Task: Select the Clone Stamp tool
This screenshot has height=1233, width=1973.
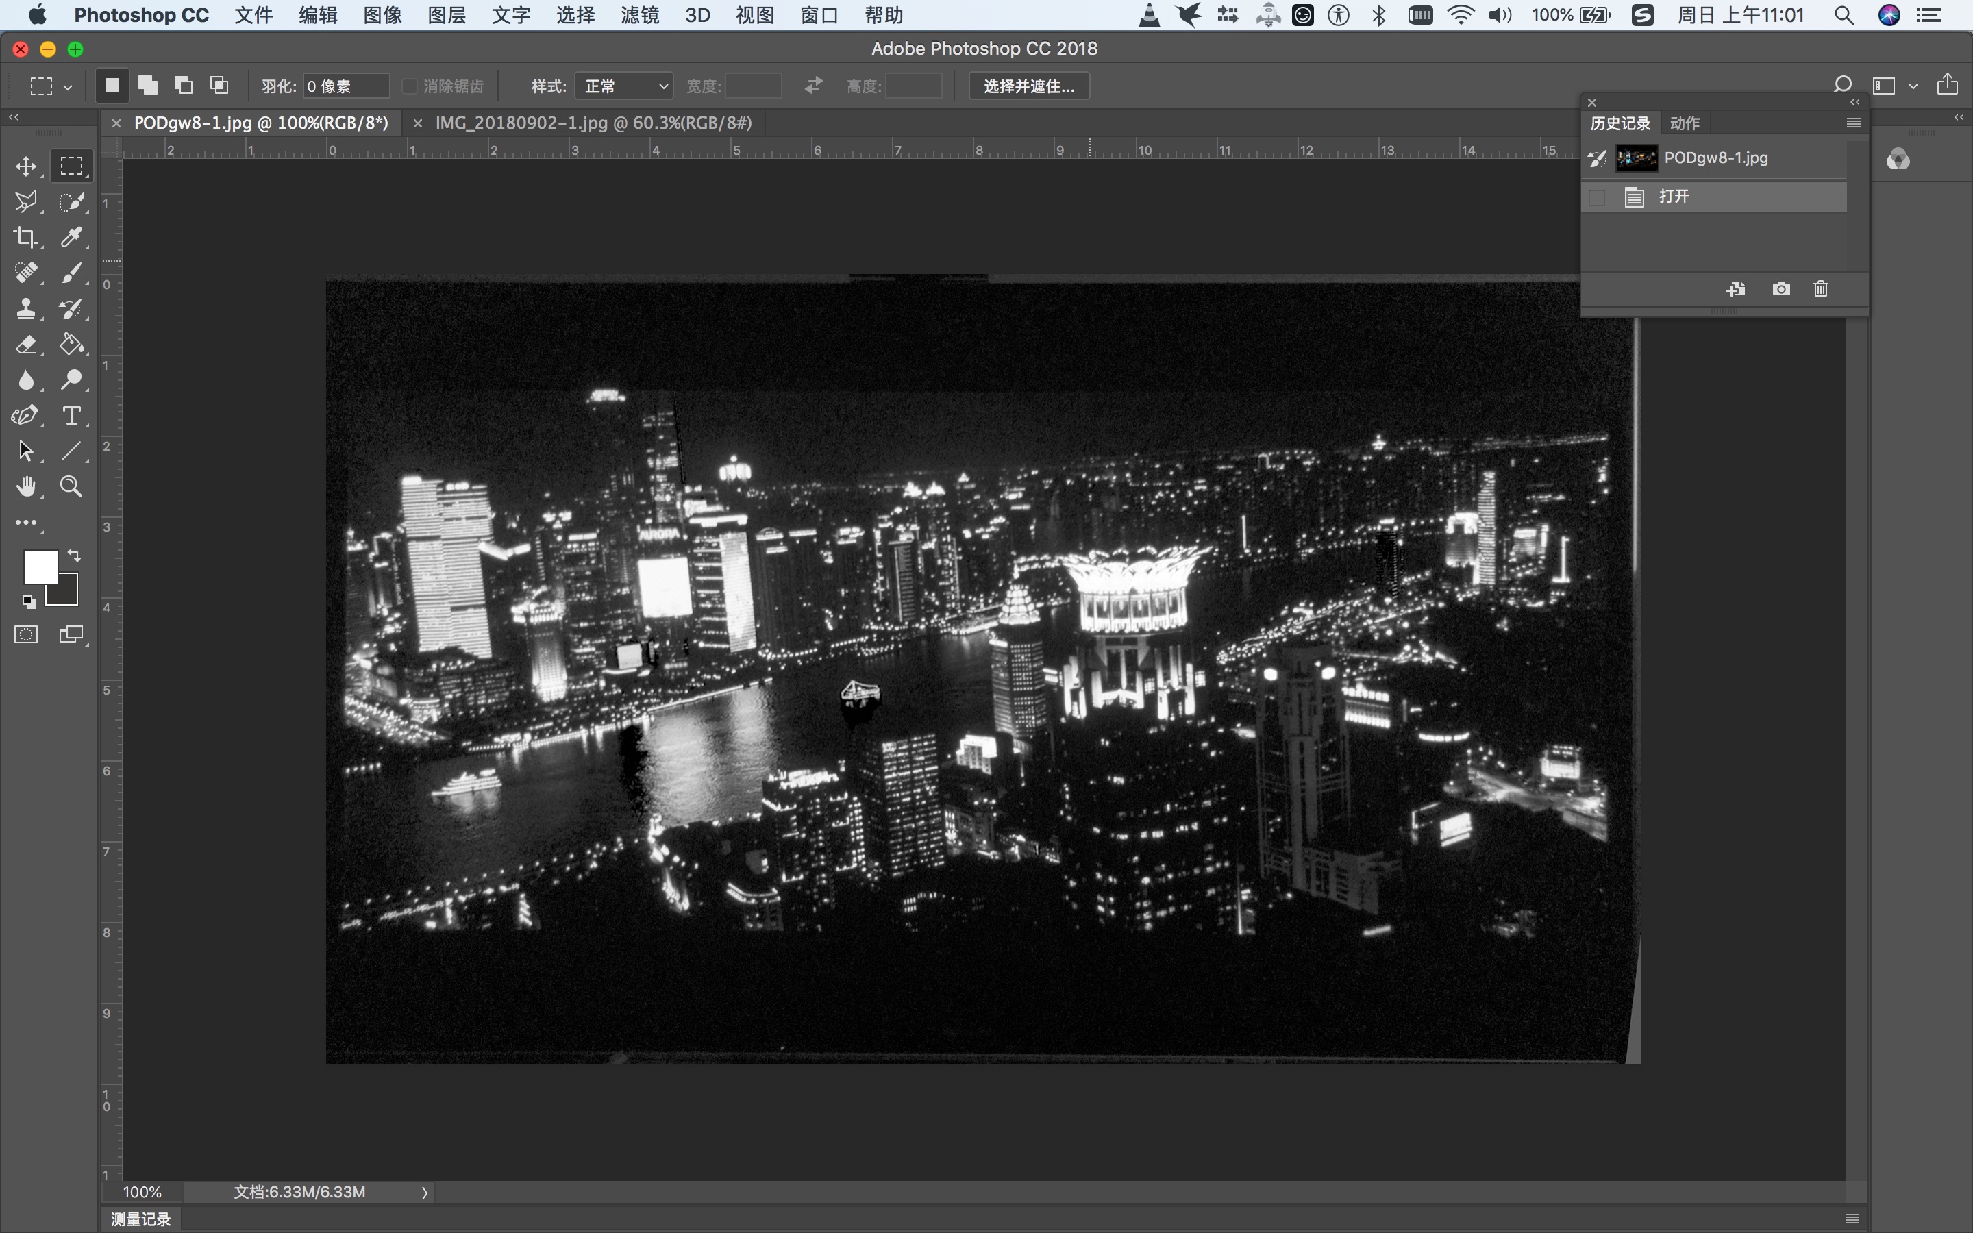Action: pos(25,308)
